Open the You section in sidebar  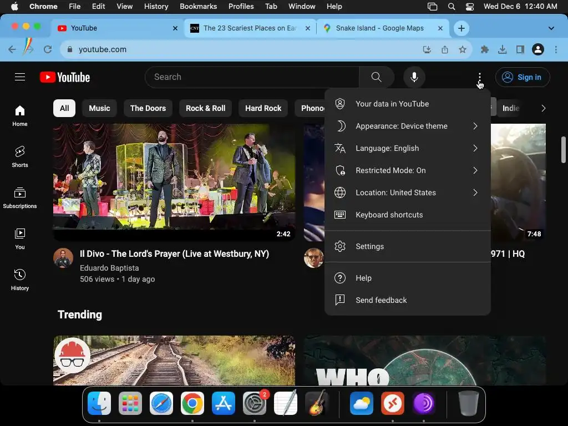(20, 239)
